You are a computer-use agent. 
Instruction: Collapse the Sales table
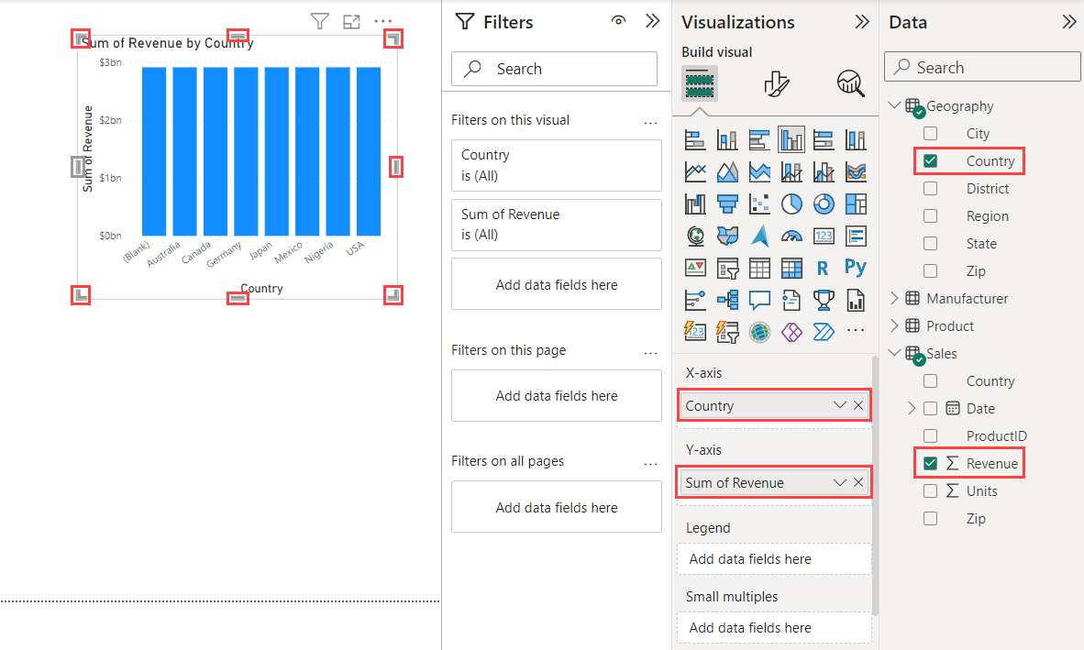click(x=894, y=352)
